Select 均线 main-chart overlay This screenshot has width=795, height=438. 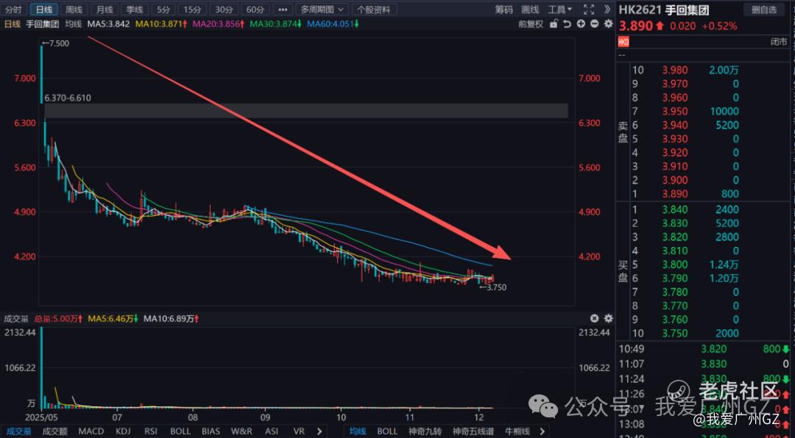pos(358,431)
